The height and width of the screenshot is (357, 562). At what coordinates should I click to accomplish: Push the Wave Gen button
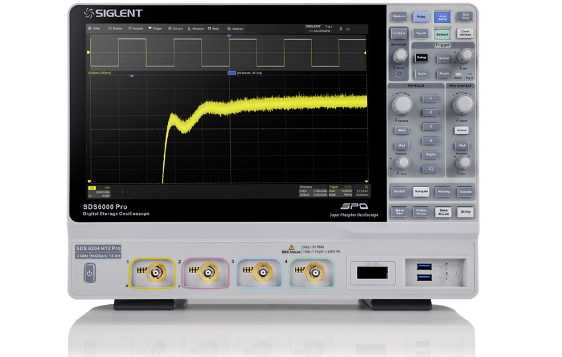(399, 212)
